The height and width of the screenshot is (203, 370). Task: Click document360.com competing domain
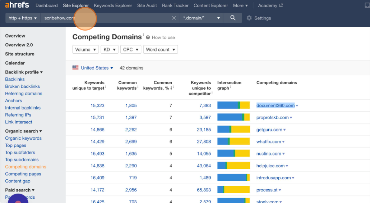(x=276, y=105)
